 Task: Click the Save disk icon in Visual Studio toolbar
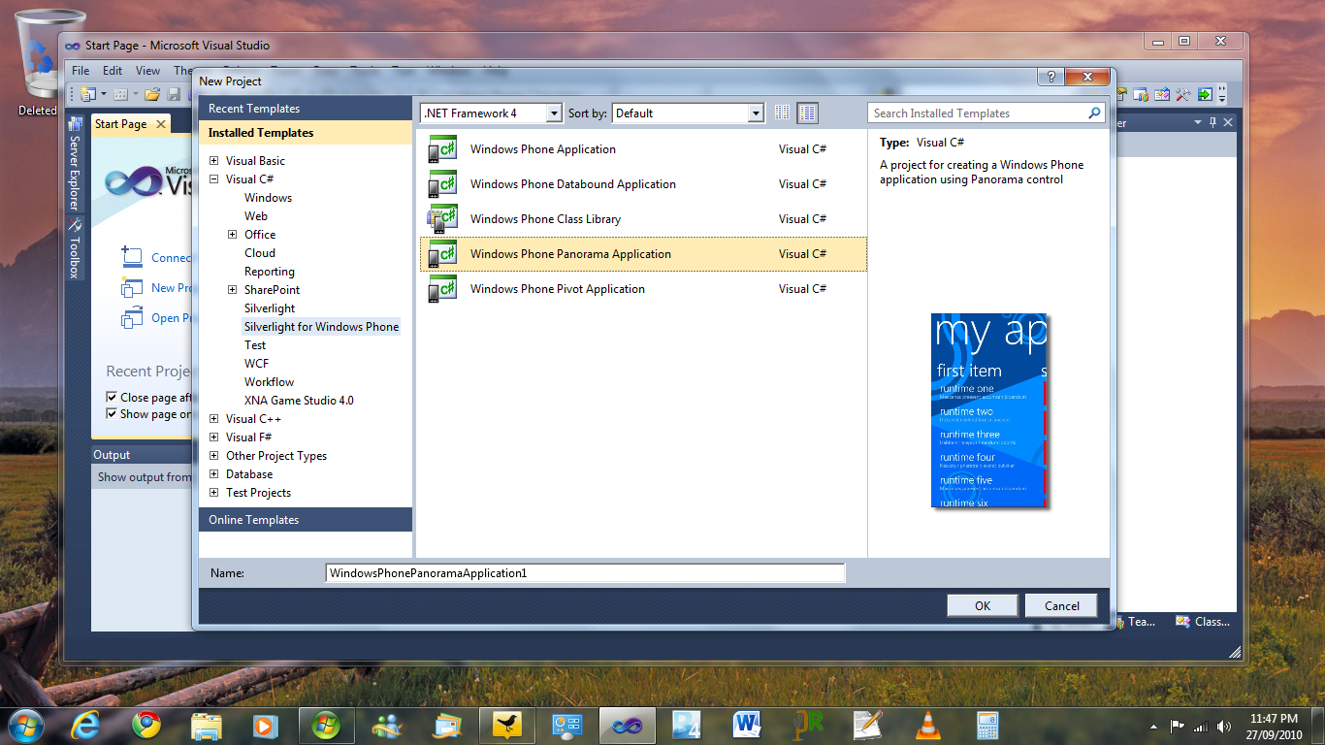coord(174,94)
